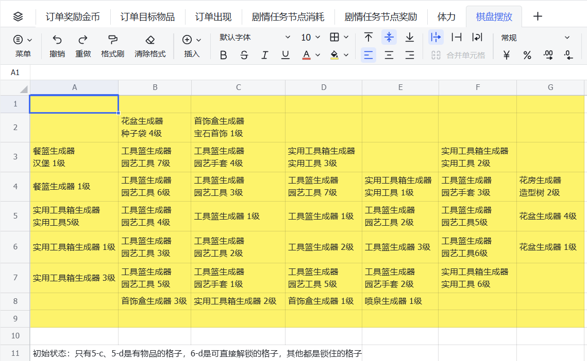Click cell 首饰盒生成器 宝石首饰 1级

pos(238,128)
